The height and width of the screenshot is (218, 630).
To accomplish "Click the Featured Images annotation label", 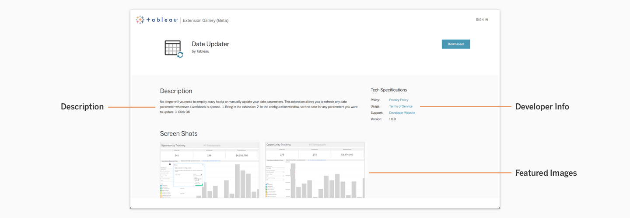I will click(546, 173).
